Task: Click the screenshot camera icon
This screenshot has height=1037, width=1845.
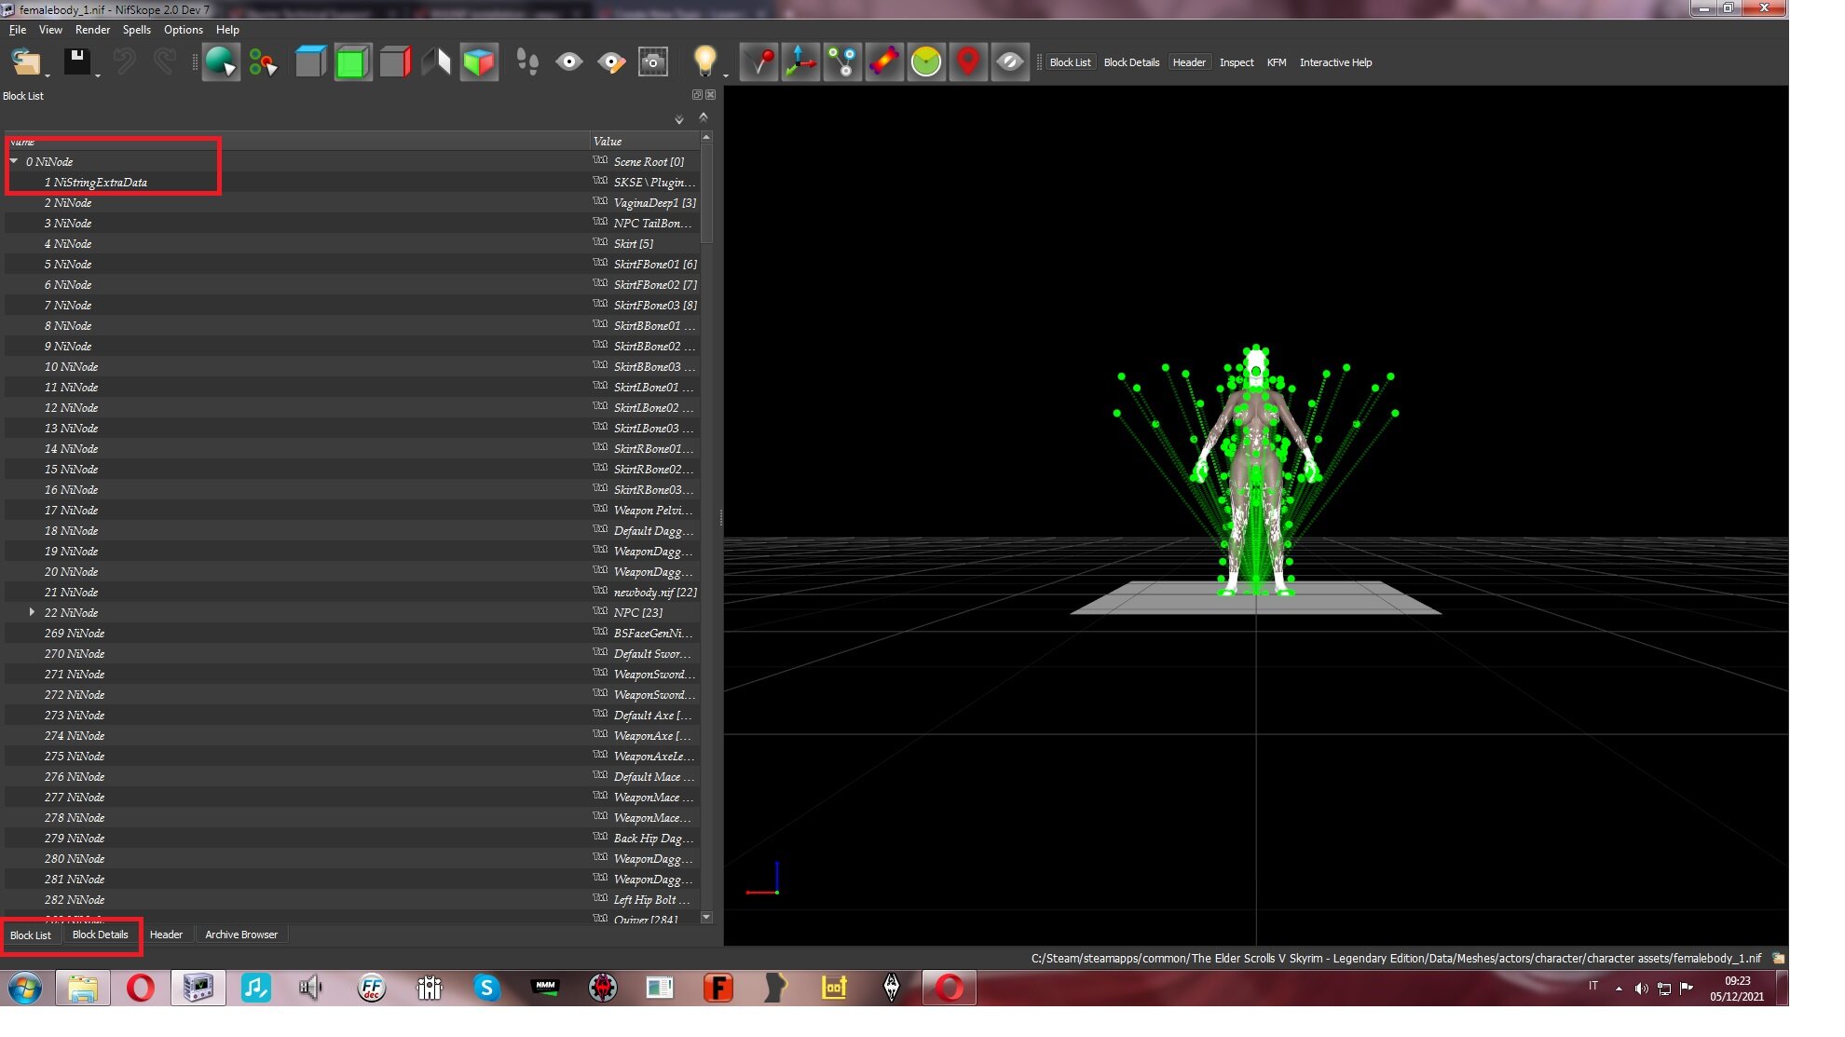Action: point(653,62)
